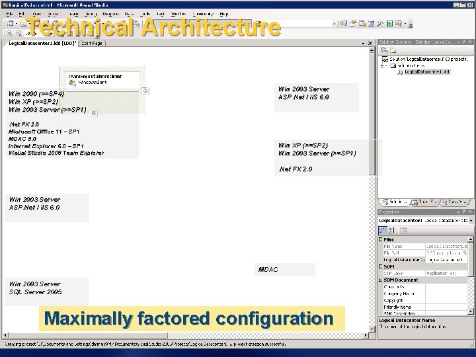Click the diagram vertical scrollbar down arrow
The image size is (476, 357).
(372, 329)
